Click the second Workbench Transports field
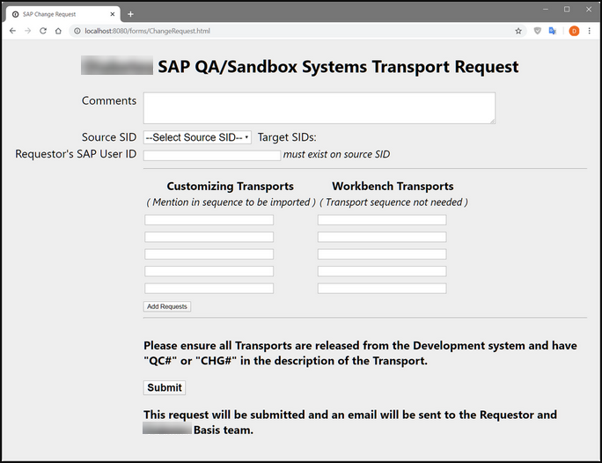Viewport: 602px width, 463px height. 382,237
